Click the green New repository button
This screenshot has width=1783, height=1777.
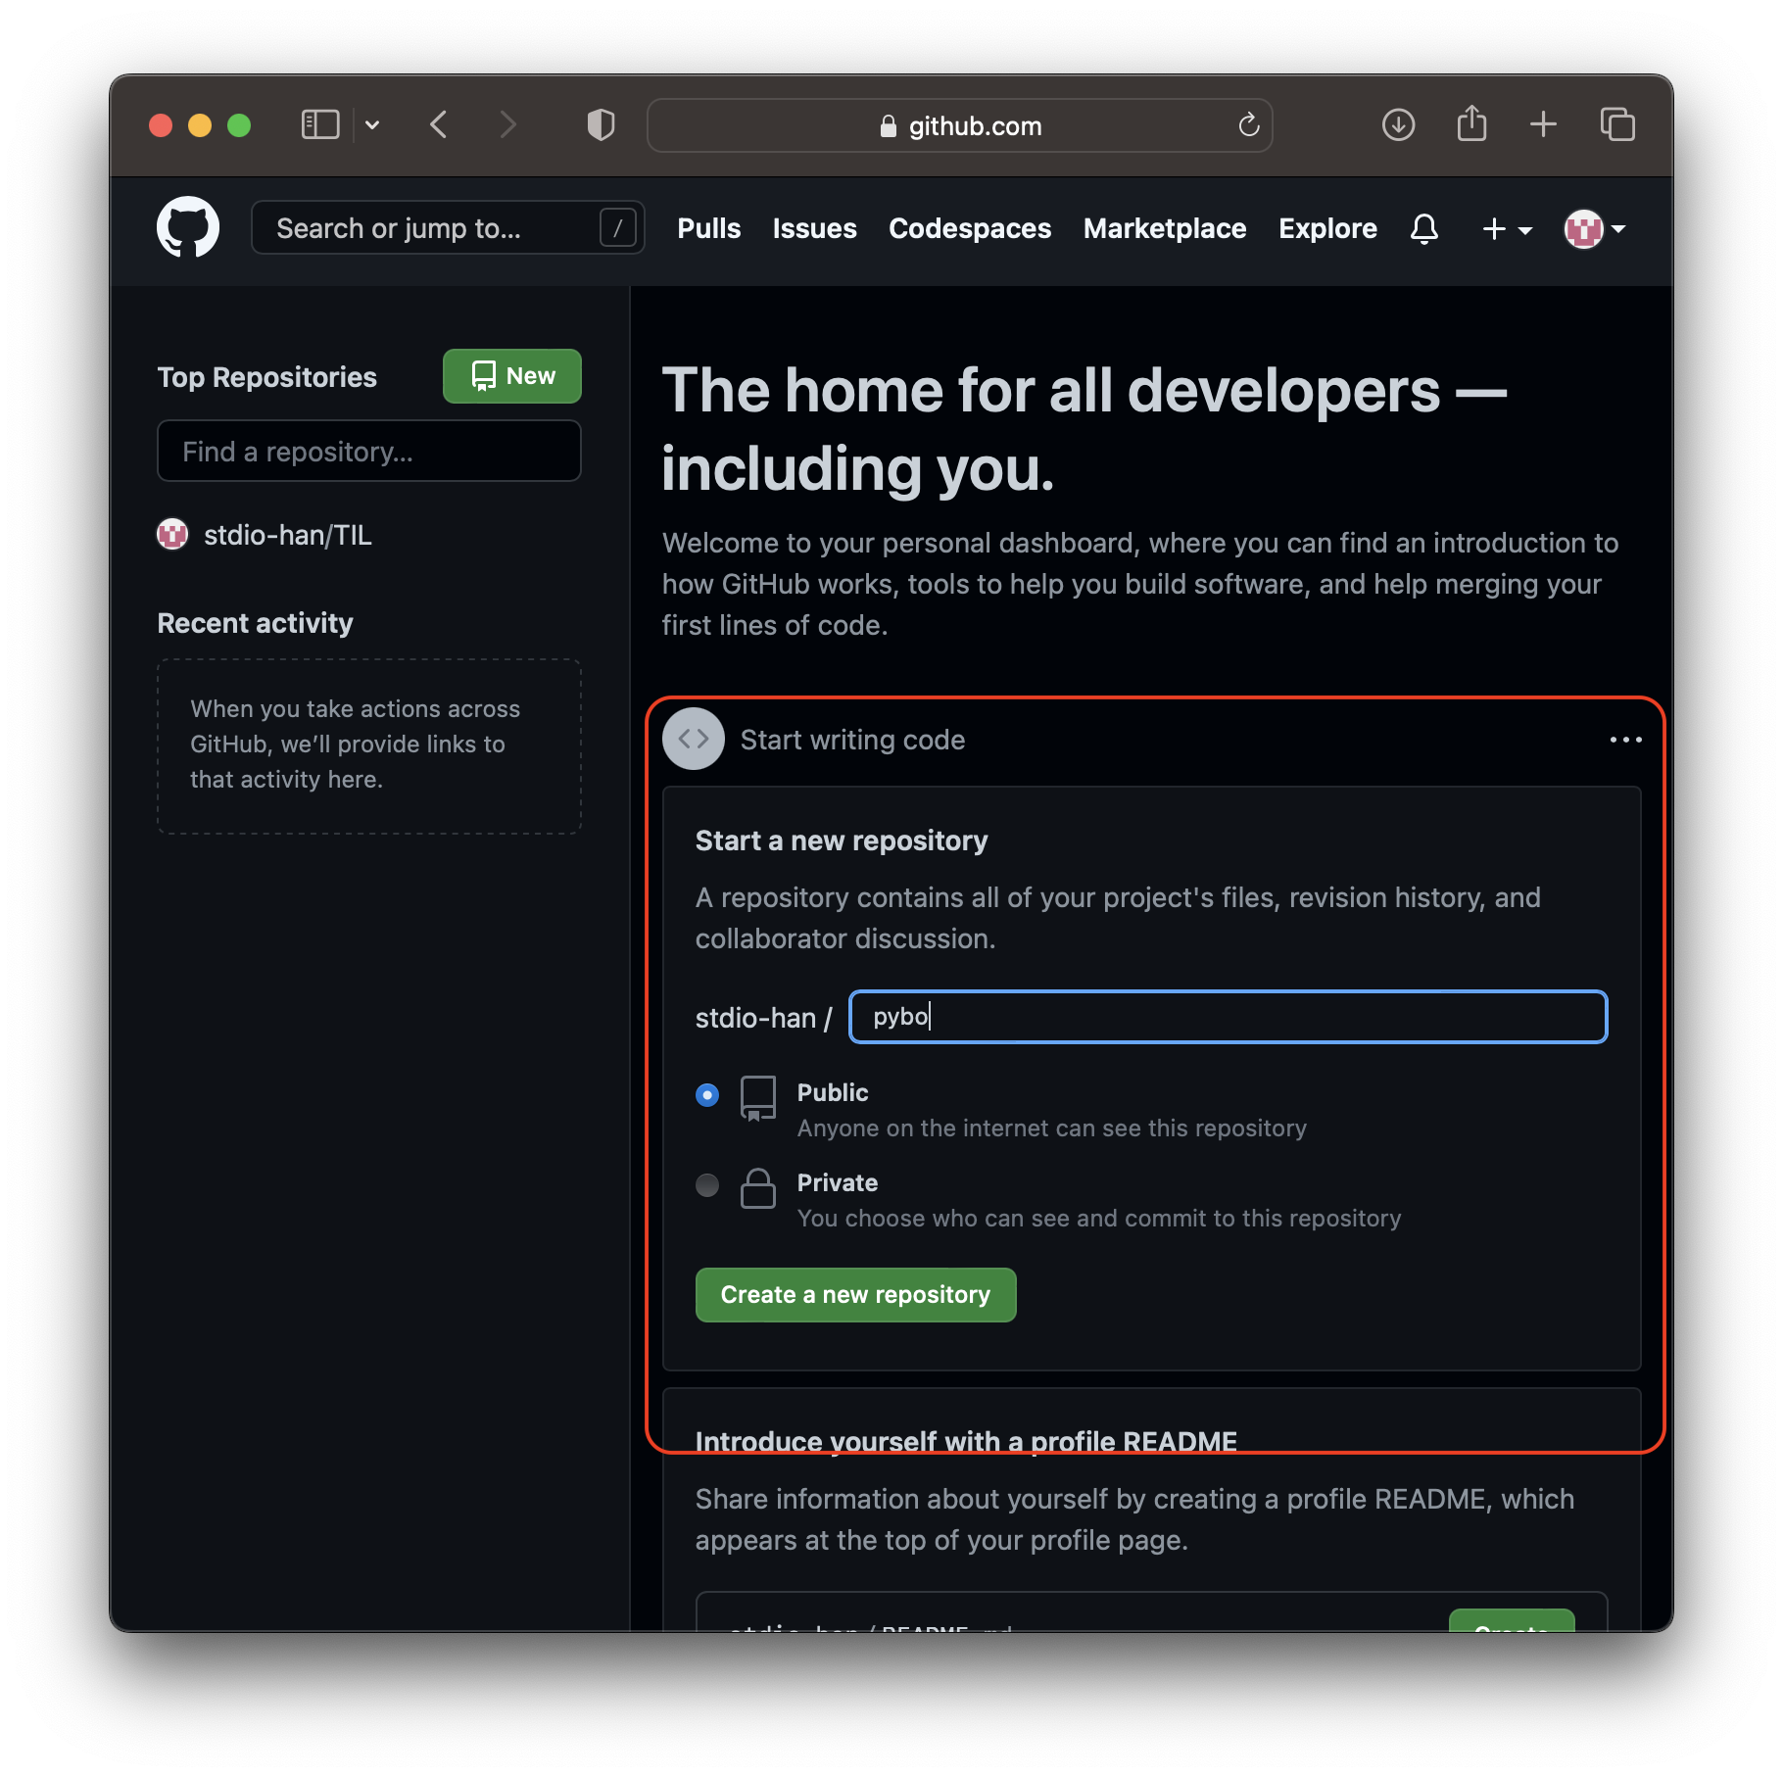coord(512,376)
